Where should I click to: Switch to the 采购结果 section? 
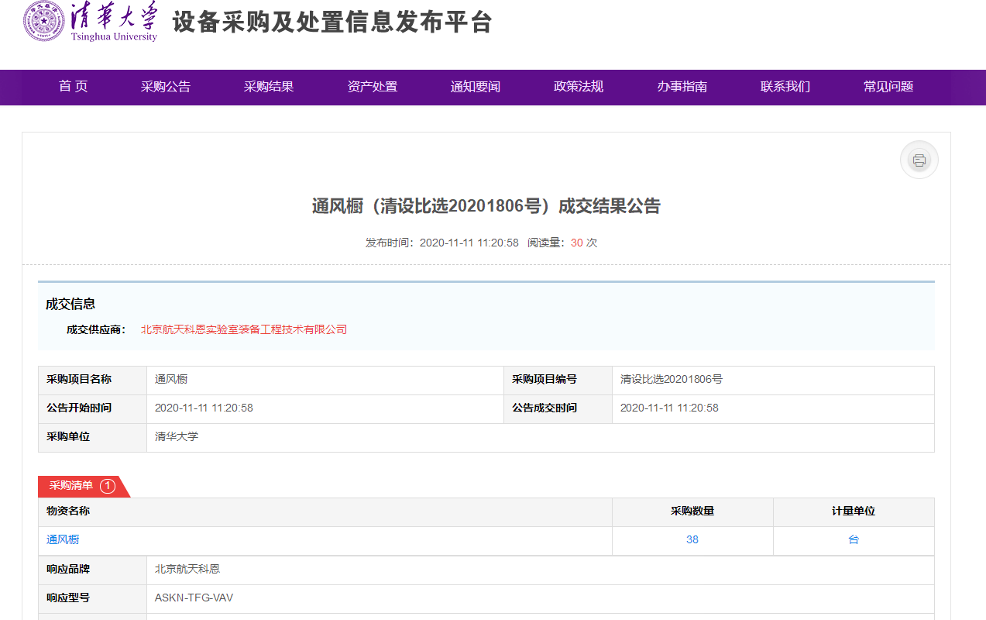click(x=269, y=87)
